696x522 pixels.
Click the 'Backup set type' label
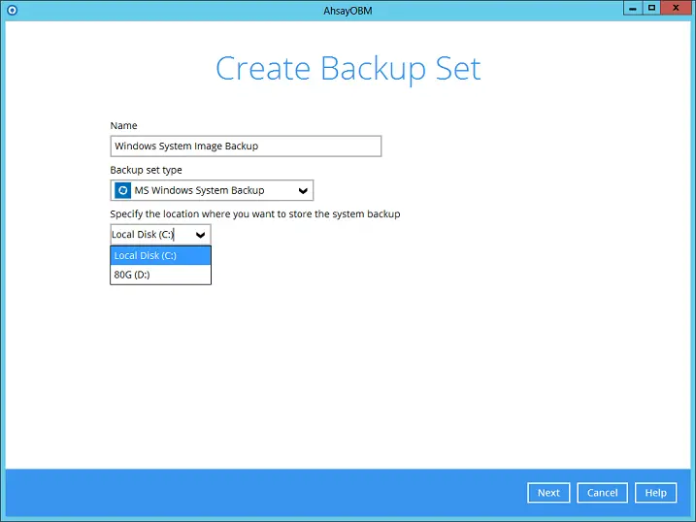pyautogui.click(x=146, y=170)
